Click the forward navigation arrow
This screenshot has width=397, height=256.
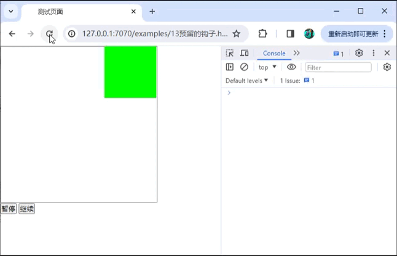click(x=30, y=33)
